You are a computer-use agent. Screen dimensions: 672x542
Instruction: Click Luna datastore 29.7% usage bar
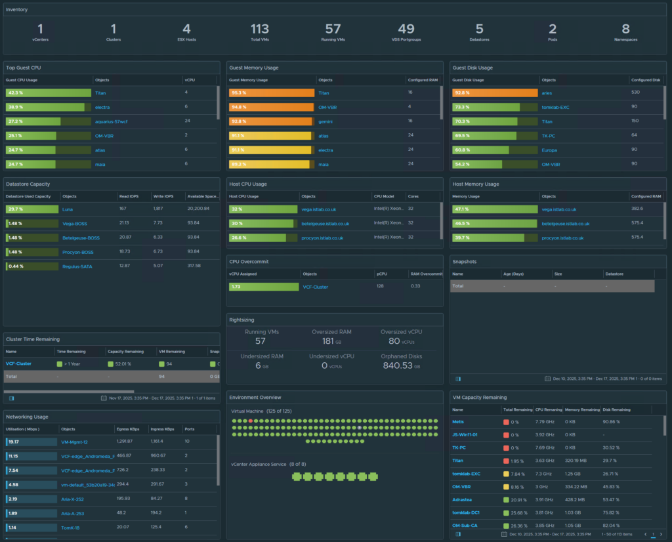[x=31, y=209]
